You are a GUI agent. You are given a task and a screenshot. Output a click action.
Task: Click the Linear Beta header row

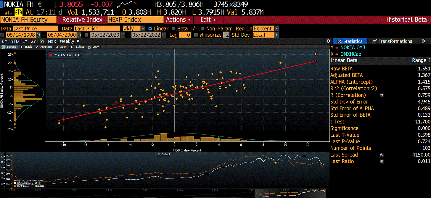pos(380,60)
